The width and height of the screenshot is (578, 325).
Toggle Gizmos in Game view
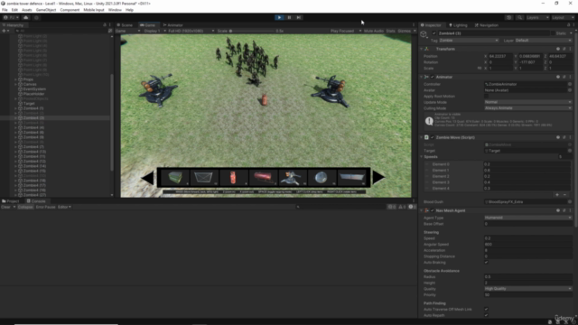coord(405,31)
